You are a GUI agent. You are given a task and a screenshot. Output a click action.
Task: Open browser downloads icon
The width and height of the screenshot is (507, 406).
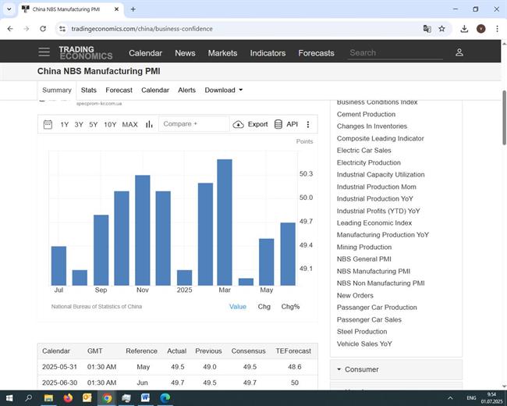click(x=464, y=29)
